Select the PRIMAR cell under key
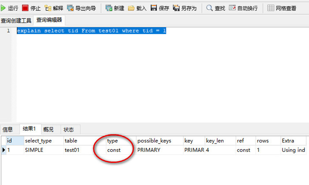309x185 pixels. pos(194,150)
